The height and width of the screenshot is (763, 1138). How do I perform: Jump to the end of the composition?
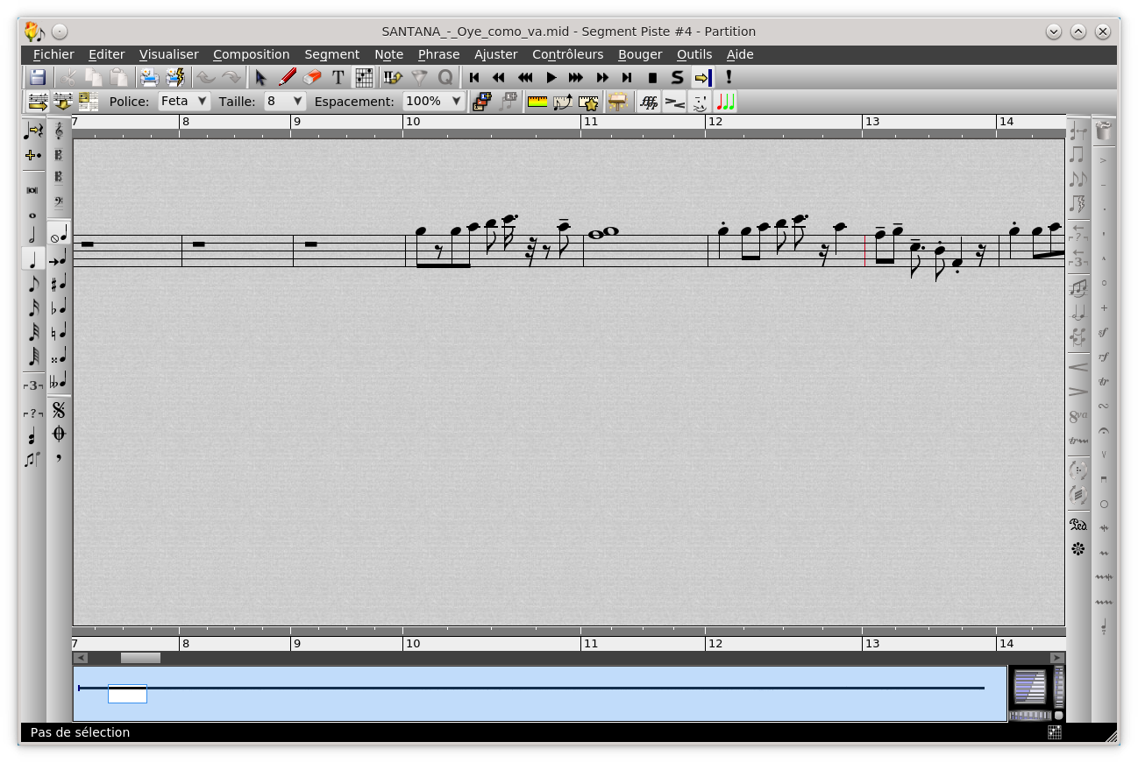pyautogui.click(x=627, y=77)
